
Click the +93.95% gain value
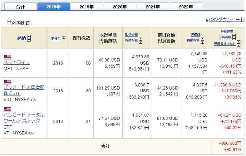(x=233, y=97)
